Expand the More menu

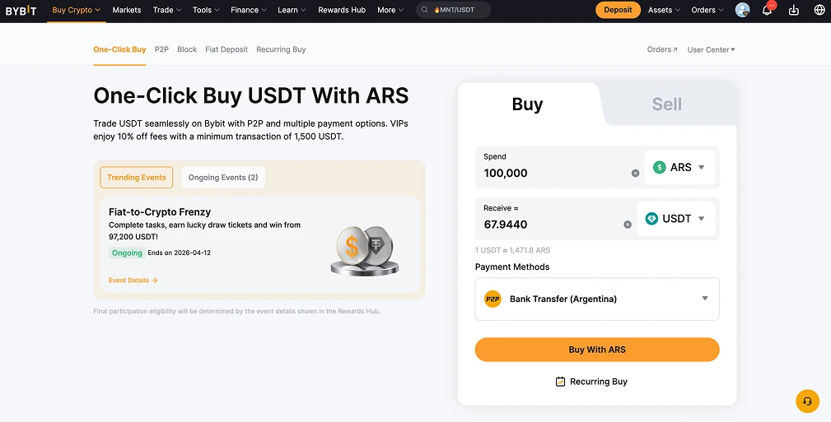[x=390, y=10]
